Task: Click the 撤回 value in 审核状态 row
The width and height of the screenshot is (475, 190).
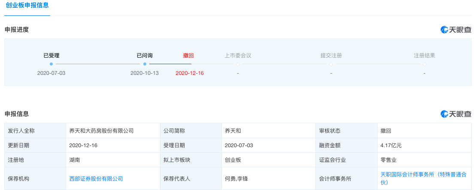Action: [386, 131]
